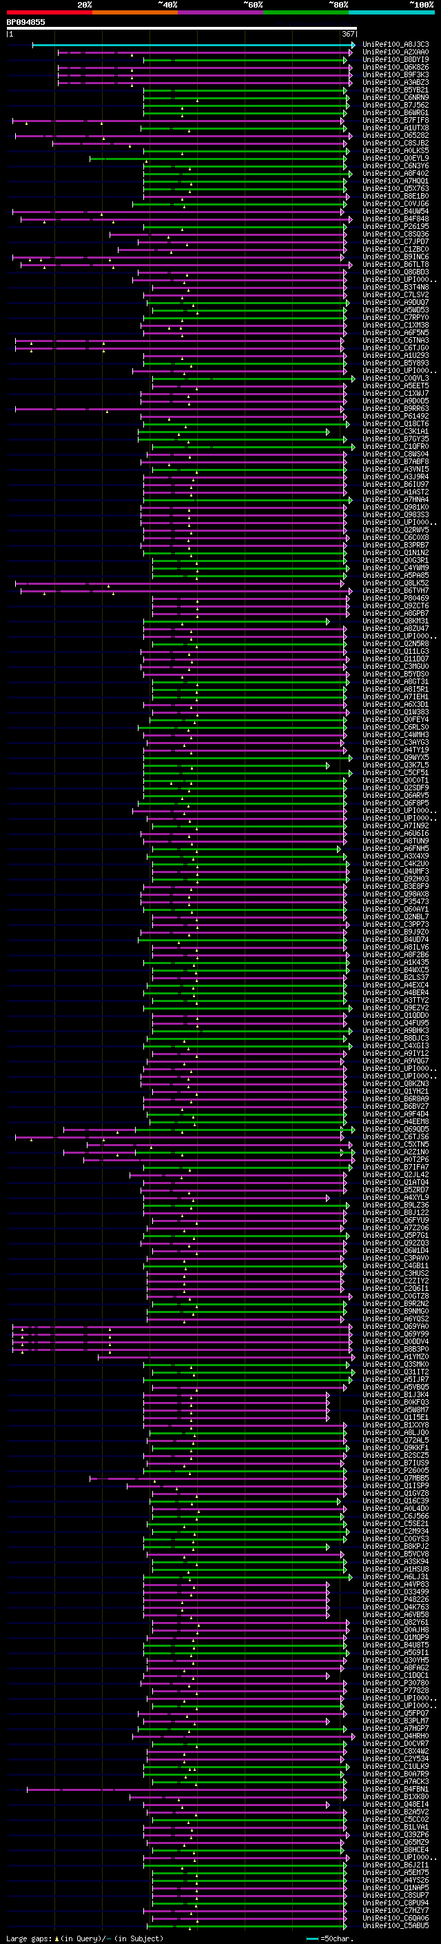This screenshot has height=1944, width=441.
Task: Open hit UniRef100_A8J3C3
Action: pos(396,46)
